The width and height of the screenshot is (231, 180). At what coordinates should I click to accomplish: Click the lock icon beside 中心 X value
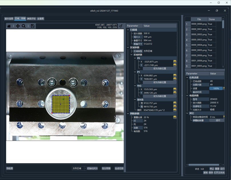tap(175, 89)
